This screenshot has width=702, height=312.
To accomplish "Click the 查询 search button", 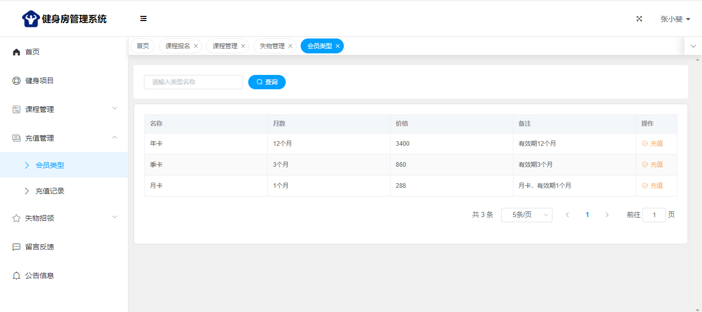I will pos(267,82).
